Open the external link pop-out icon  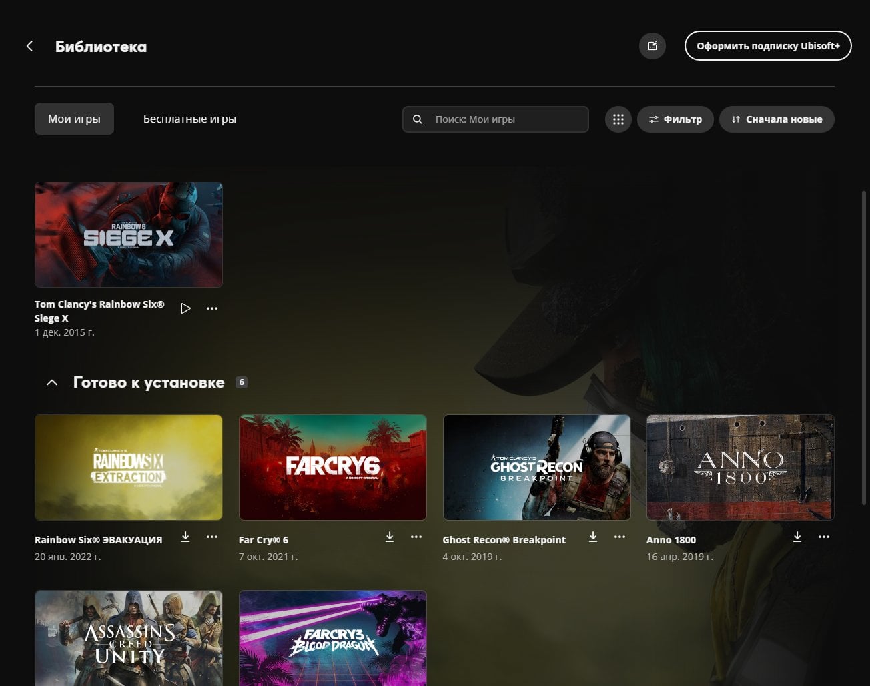[652, 46]
